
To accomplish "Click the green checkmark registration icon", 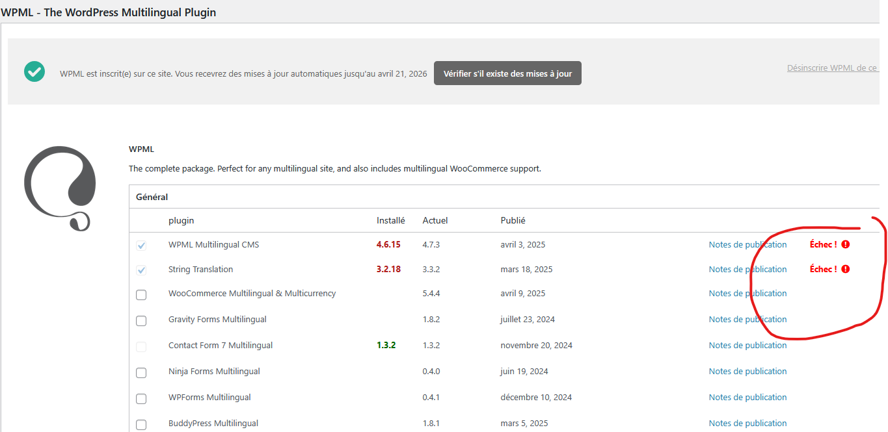I will click(x=34, y=71).
